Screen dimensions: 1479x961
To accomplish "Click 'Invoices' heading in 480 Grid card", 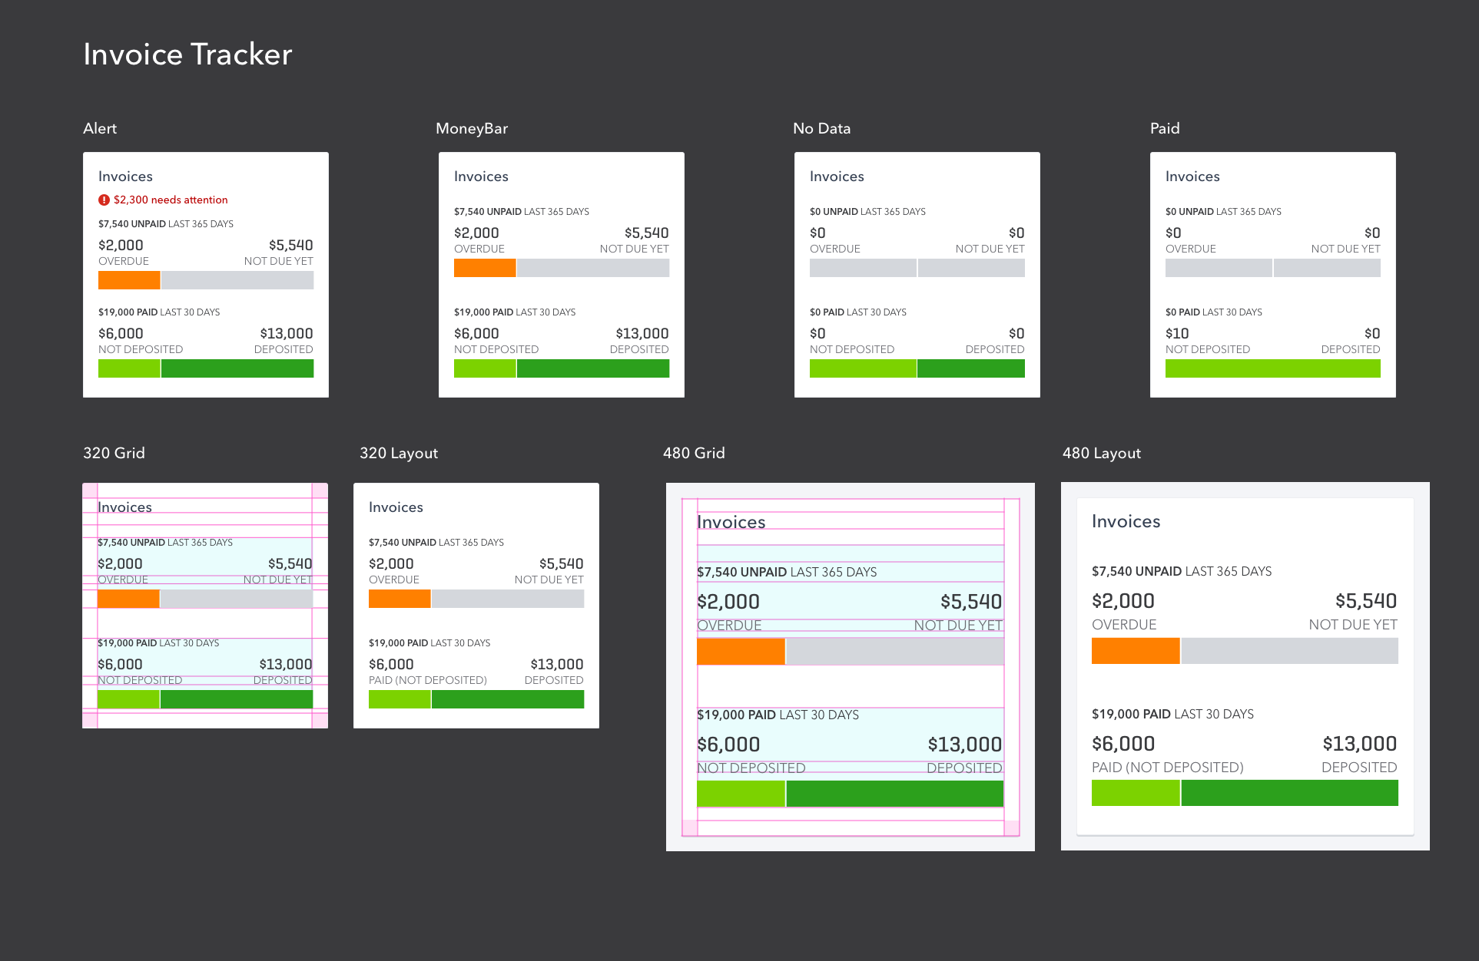I will [731, 522].
